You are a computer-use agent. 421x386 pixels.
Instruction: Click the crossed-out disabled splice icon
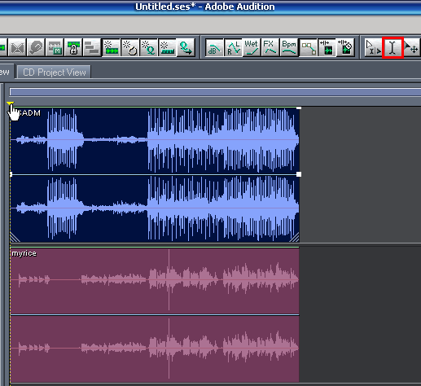[17, 47]
